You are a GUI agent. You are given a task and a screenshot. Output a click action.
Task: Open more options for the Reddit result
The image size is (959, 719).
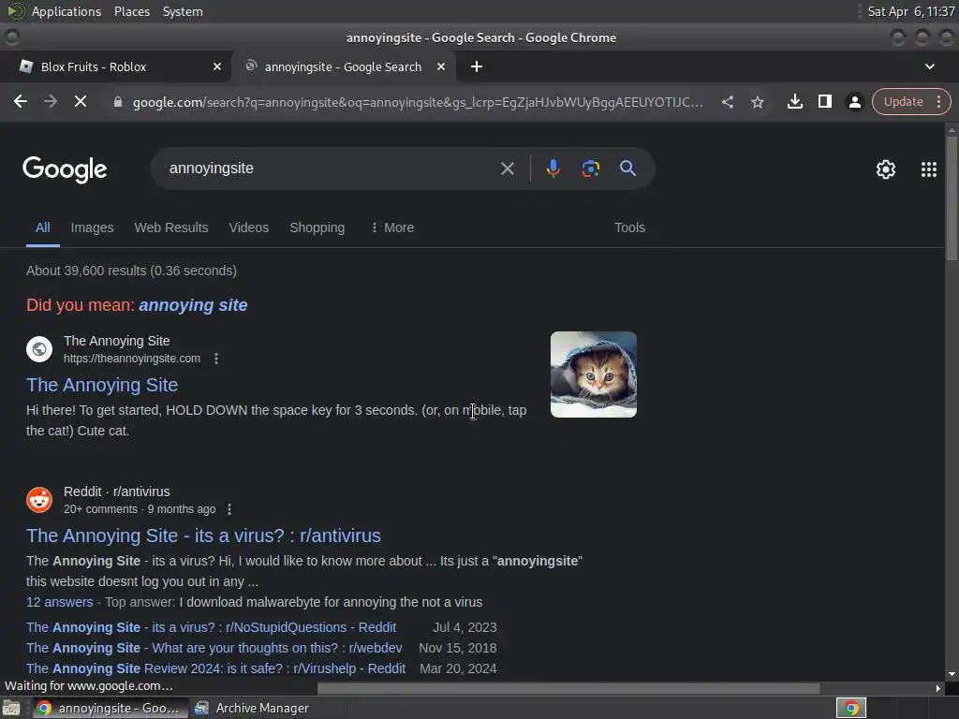(229, 508)
